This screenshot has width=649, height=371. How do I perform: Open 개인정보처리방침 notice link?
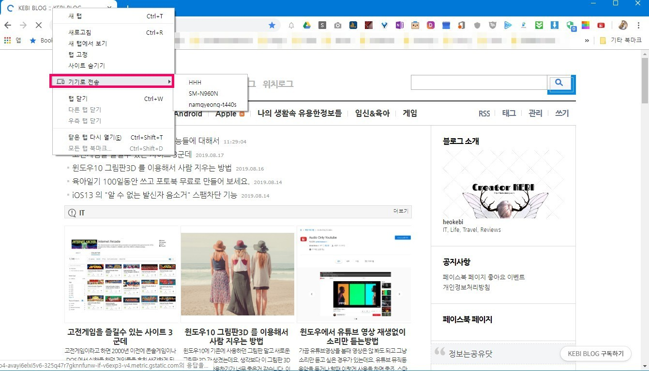tap(467, 287)
